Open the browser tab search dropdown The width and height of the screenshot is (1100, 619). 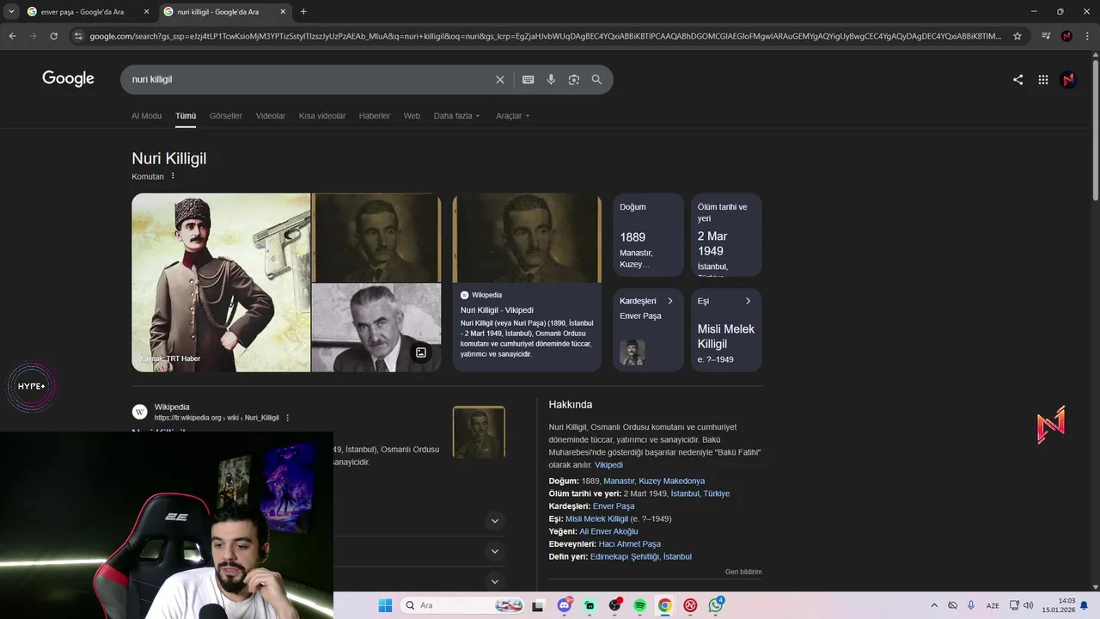click(11, 12)
